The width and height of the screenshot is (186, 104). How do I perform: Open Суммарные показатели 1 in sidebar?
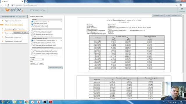click(14, 37)
